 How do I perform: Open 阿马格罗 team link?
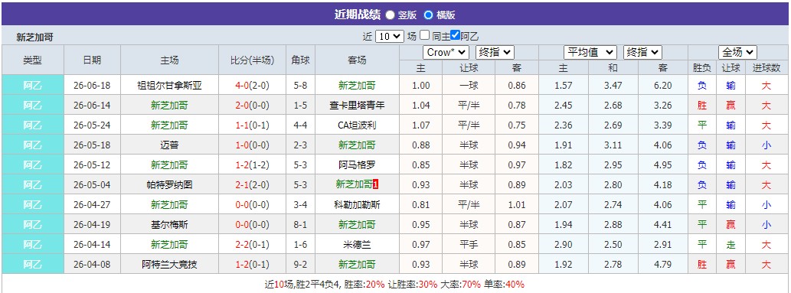click(357, 165)
